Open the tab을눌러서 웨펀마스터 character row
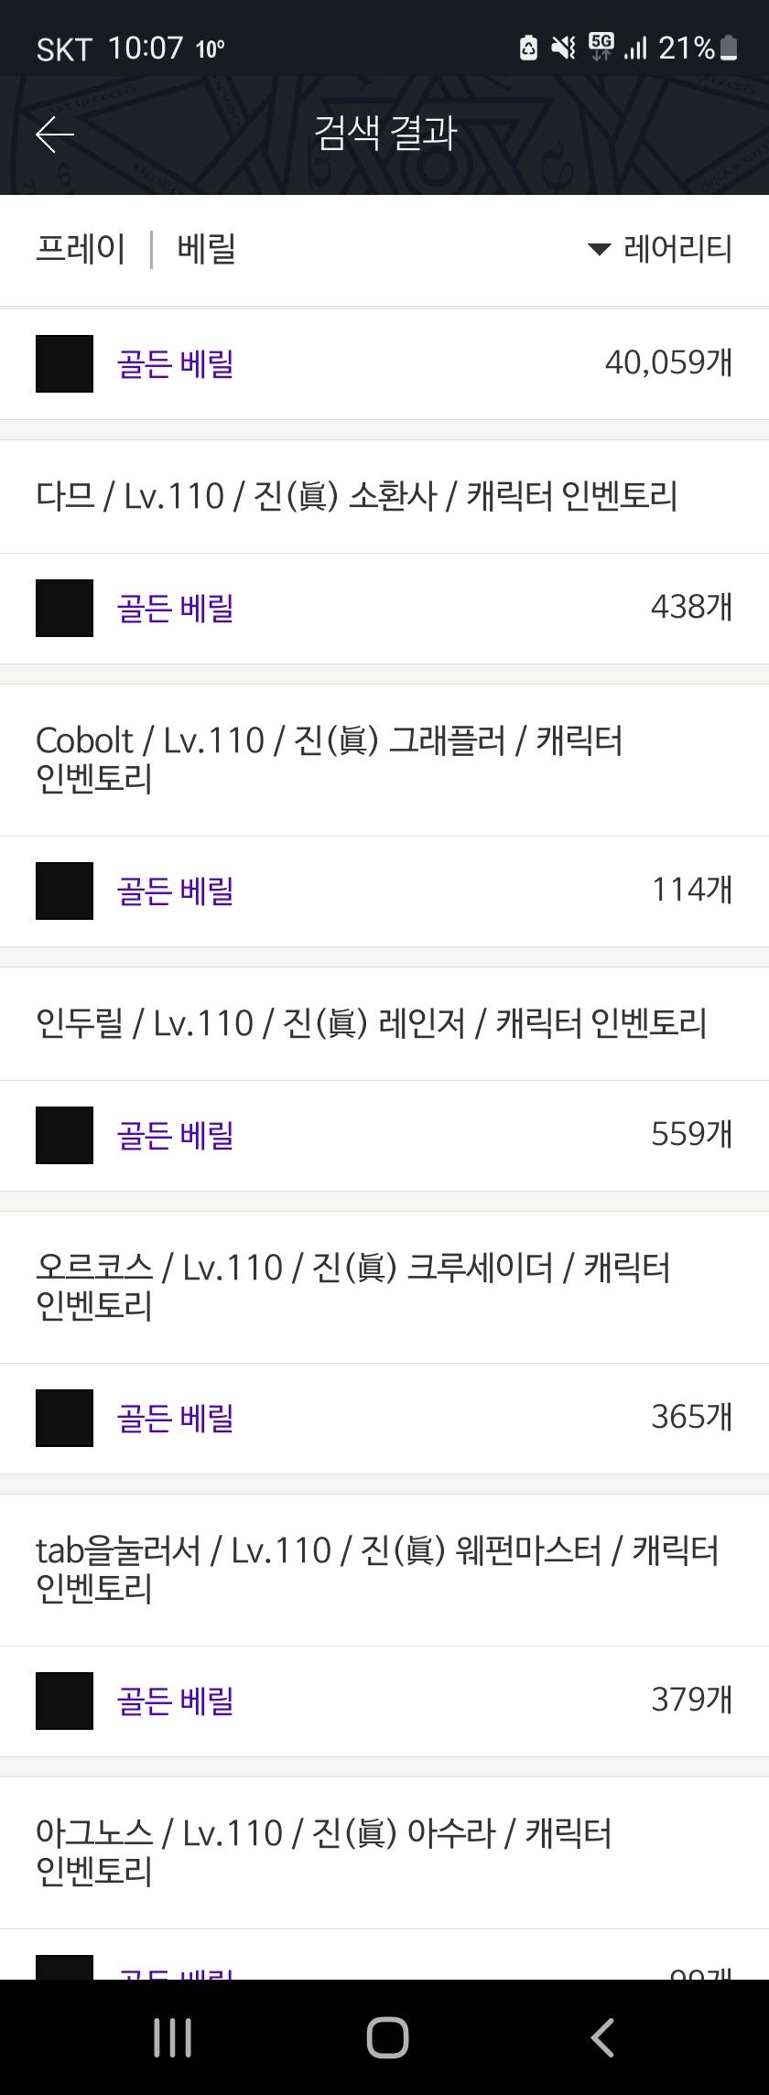This screenshot has width=769, height=2095. [375, 1569]
